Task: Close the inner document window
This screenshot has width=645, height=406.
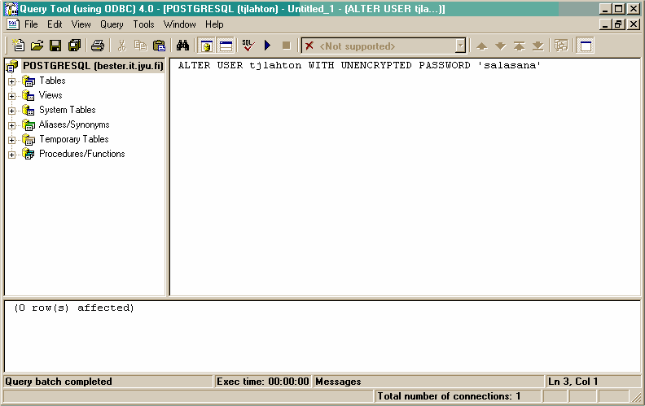Action: coord(634,24)
